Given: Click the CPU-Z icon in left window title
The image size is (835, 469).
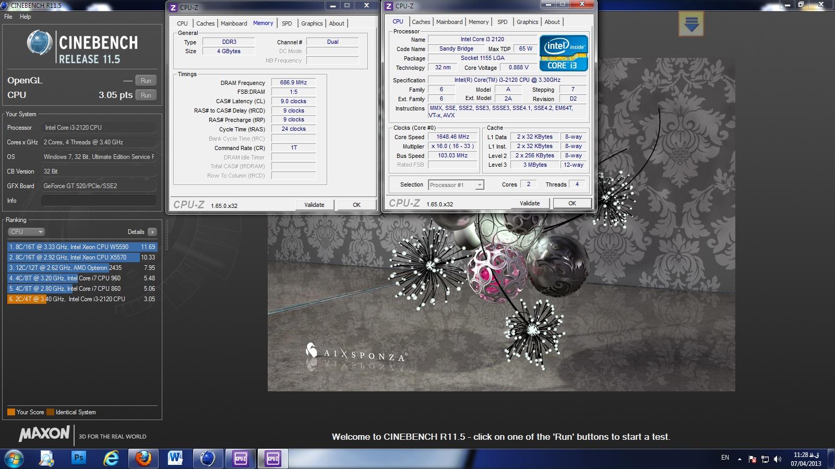Looking at the screenshot, I should coord(174,7).
